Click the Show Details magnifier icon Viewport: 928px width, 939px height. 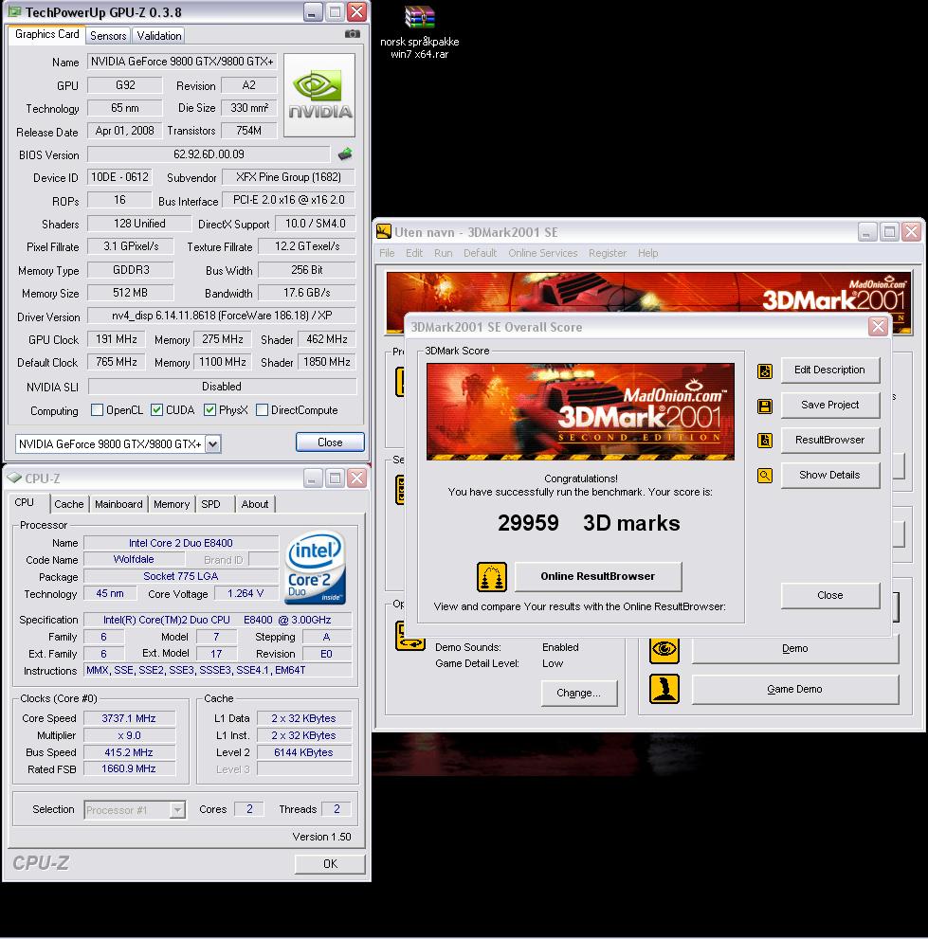coord(765,476)
